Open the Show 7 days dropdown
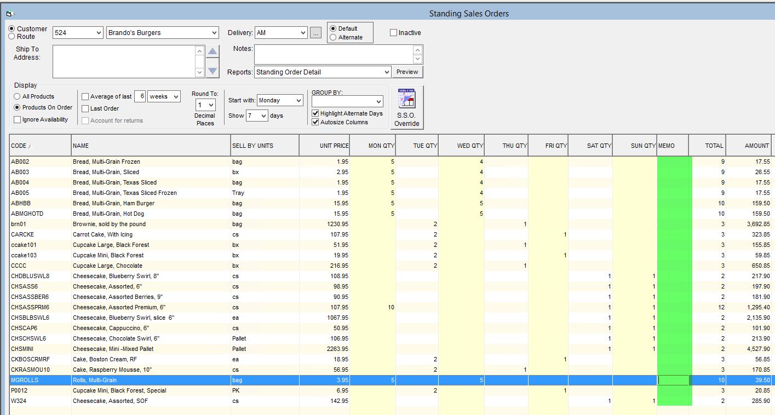Screen dimensions: 775x415 coord(263,116)
